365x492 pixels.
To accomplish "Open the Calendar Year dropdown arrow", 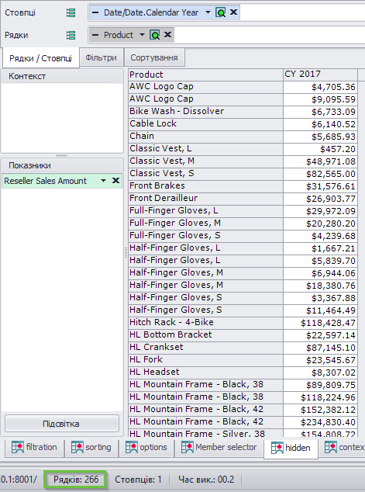I will coord(208,12).
